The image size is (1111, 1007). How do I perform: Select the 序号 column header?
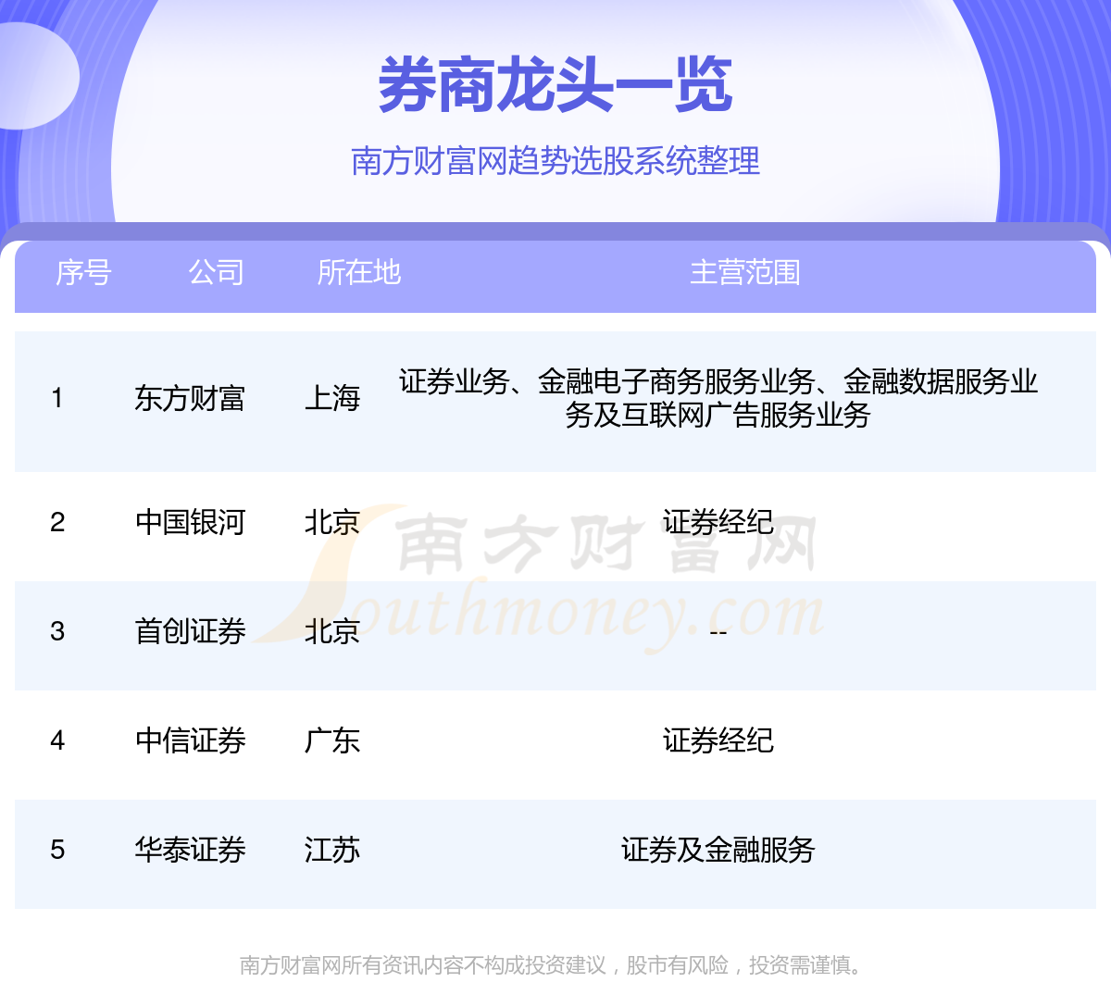click(x=83, y=272)
